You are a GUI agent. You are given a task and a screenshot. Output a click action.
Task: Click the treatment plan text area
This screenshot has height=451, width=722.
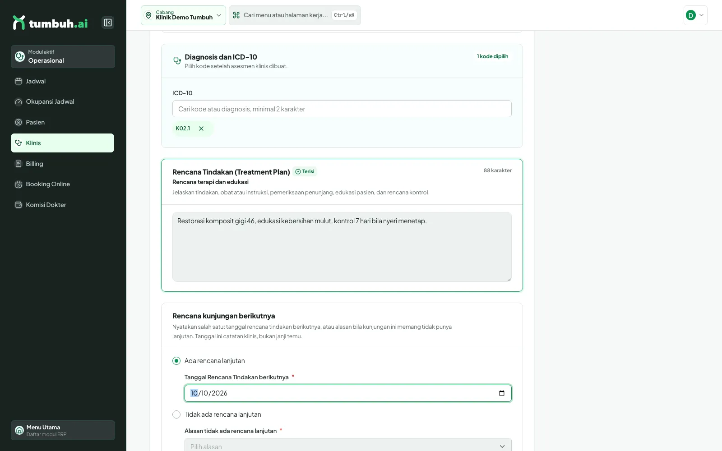click(x=342, y=247)
